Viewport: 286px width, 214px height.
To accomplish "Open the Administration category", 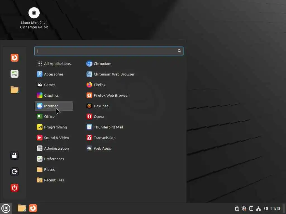I will pyautogui.click(x=54, y=148).
